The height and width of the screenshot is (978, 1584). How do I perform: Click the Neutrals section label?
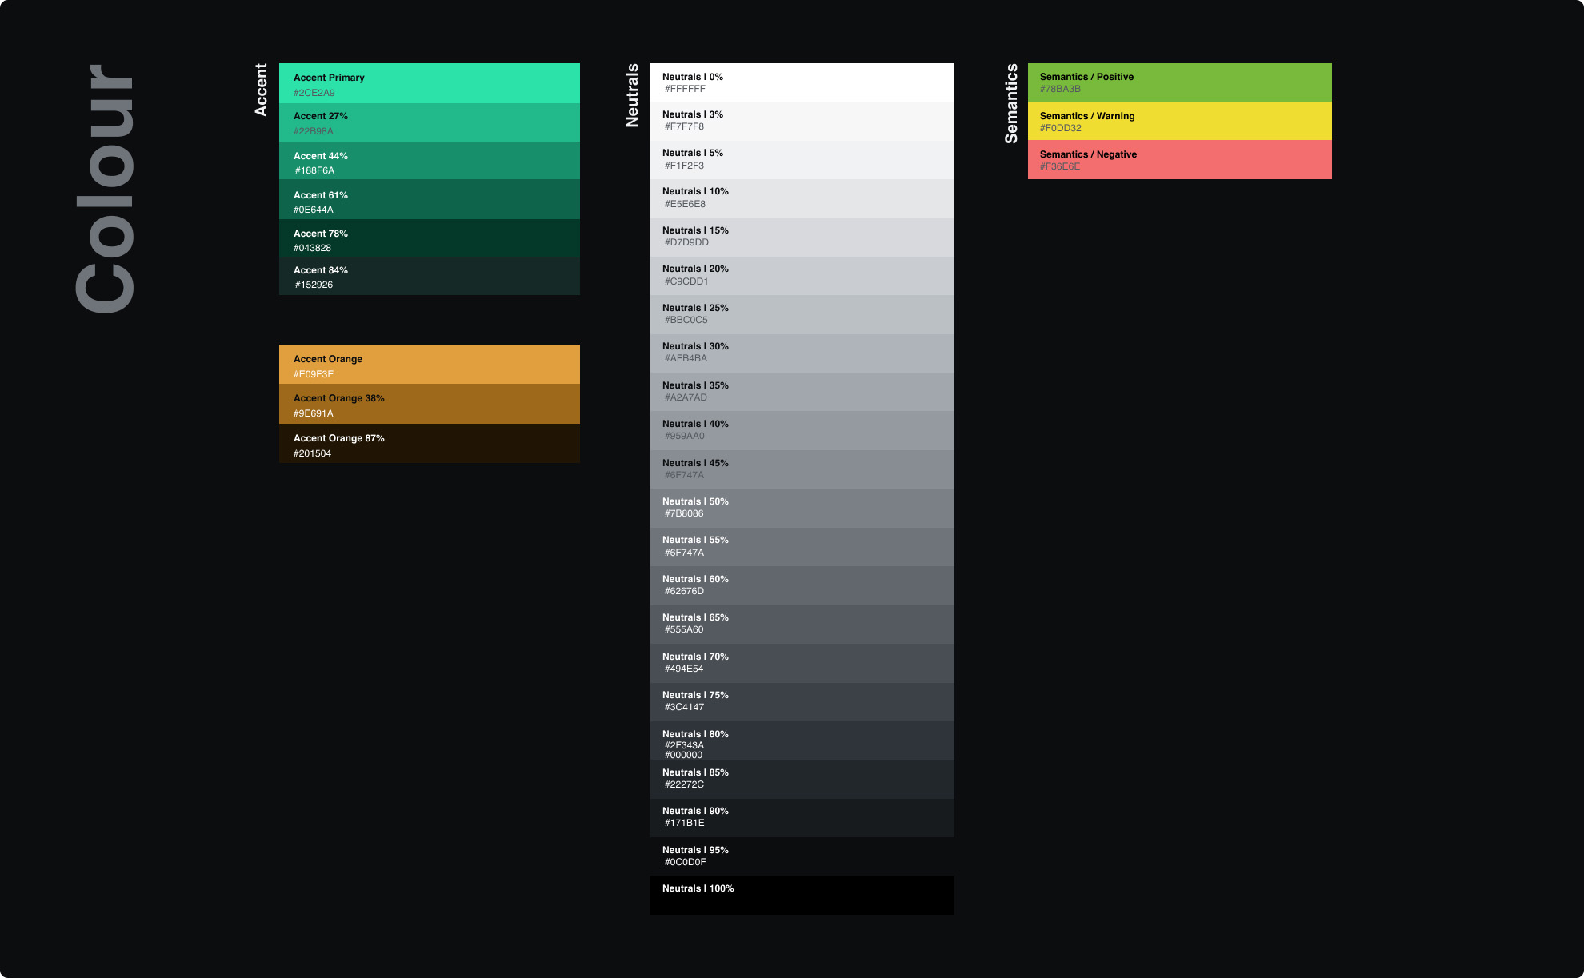tap(633, 94)
